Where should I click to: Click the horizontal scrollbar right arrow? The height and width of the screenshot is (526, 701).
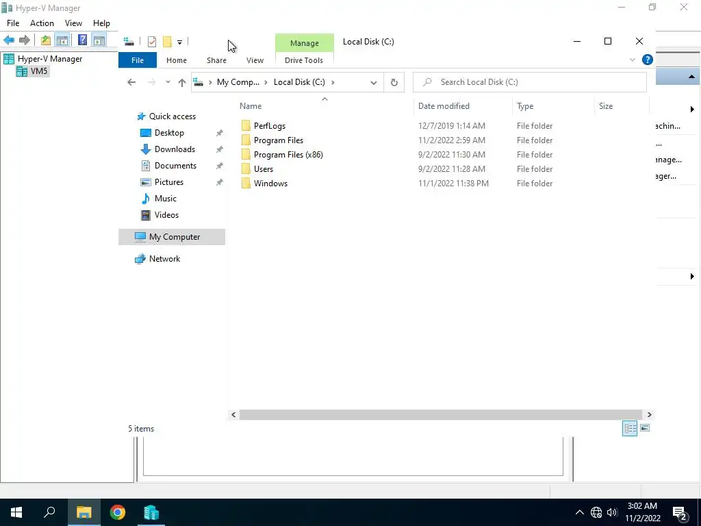click(x=649, y=415)
